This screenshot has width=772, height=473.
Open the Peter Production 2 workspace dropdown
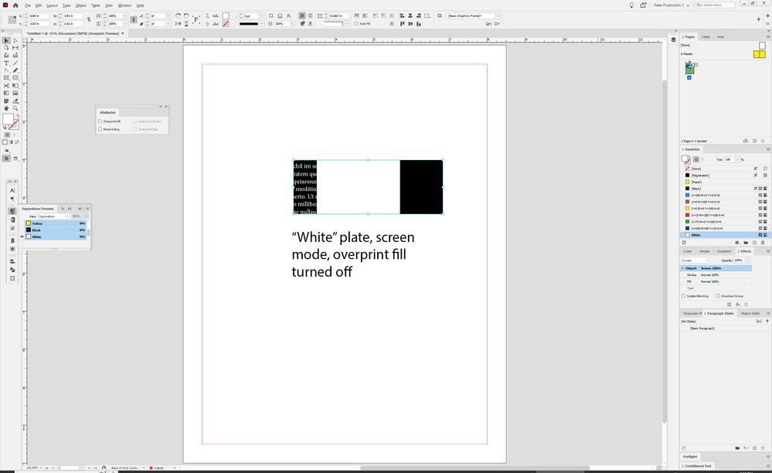coord(670,5)
